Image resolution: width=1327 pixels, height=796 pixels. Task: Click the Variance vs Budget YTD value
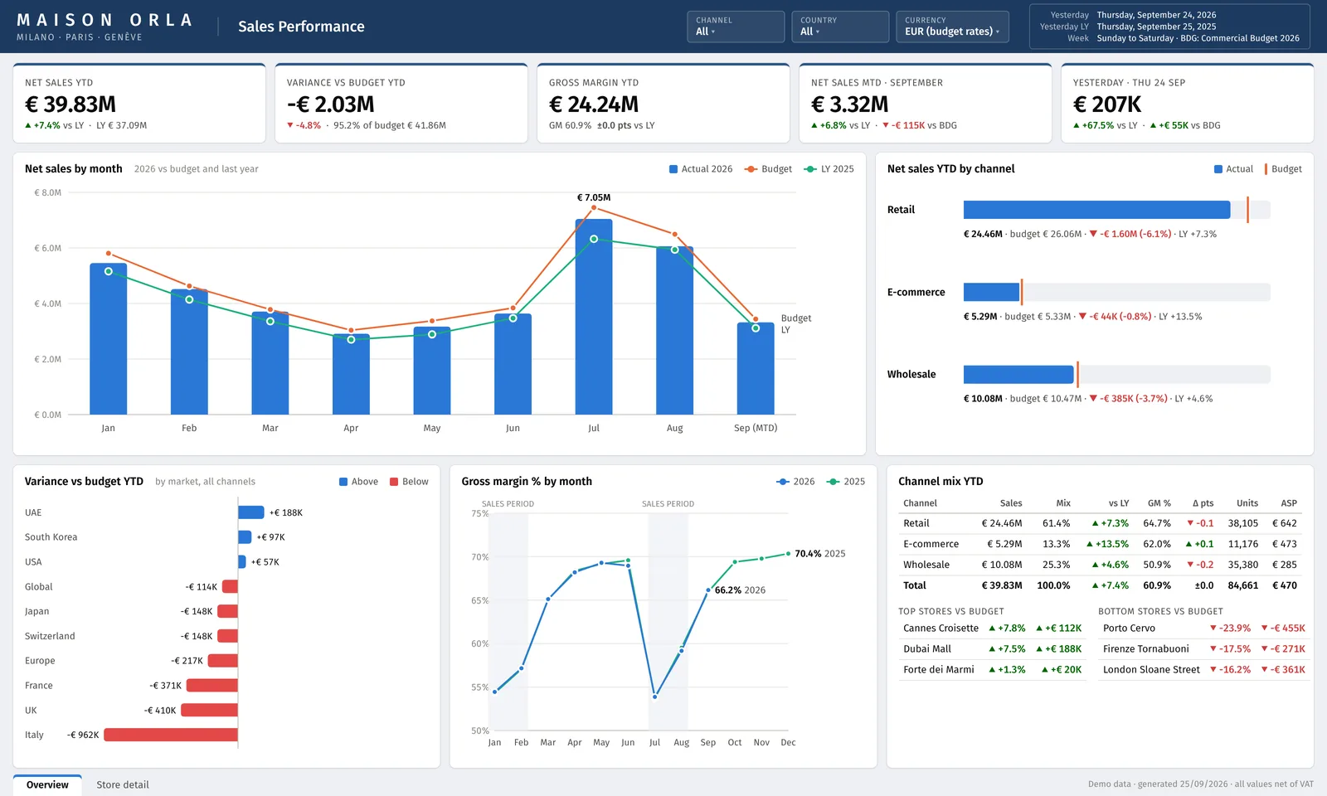click(331, 104)
